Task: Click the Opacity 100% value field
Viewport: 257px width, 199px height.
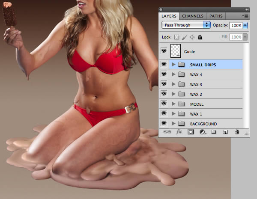Action: coord(236,25)
